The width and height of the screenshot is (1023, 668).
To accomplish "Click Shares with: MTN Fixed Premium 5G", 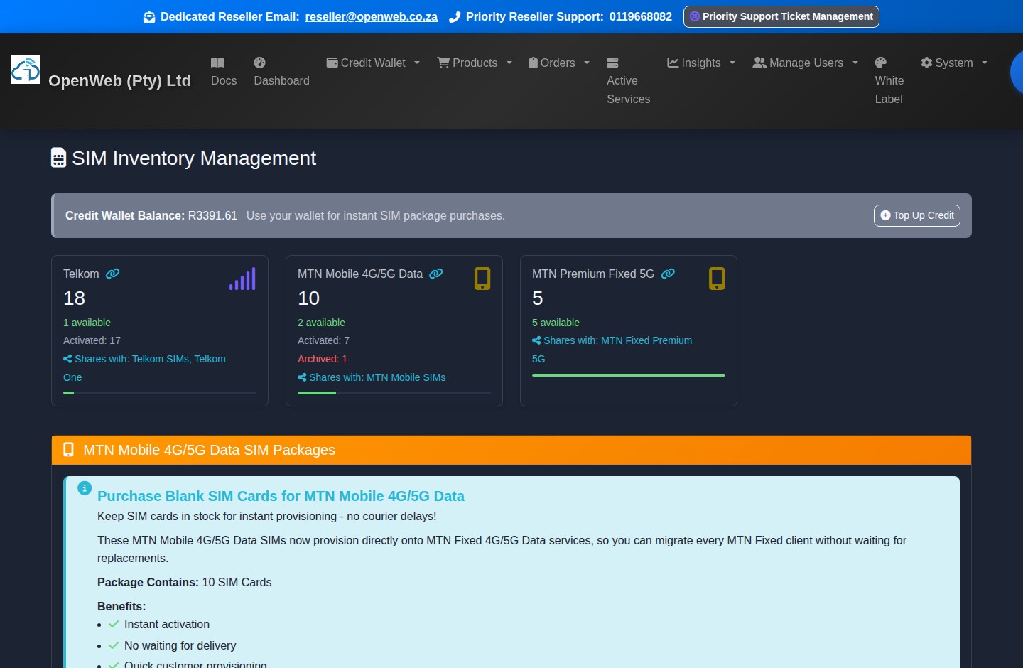I will (x=612, y=350).
